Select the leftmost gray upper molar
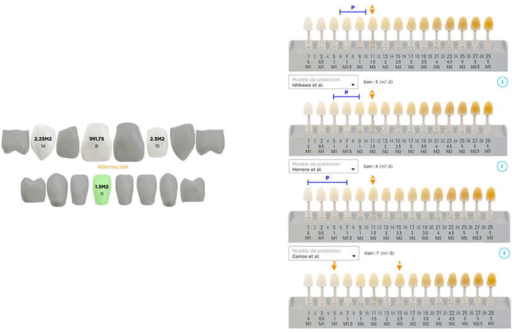Viewport: 512px width, 332px height. point(15,141)
